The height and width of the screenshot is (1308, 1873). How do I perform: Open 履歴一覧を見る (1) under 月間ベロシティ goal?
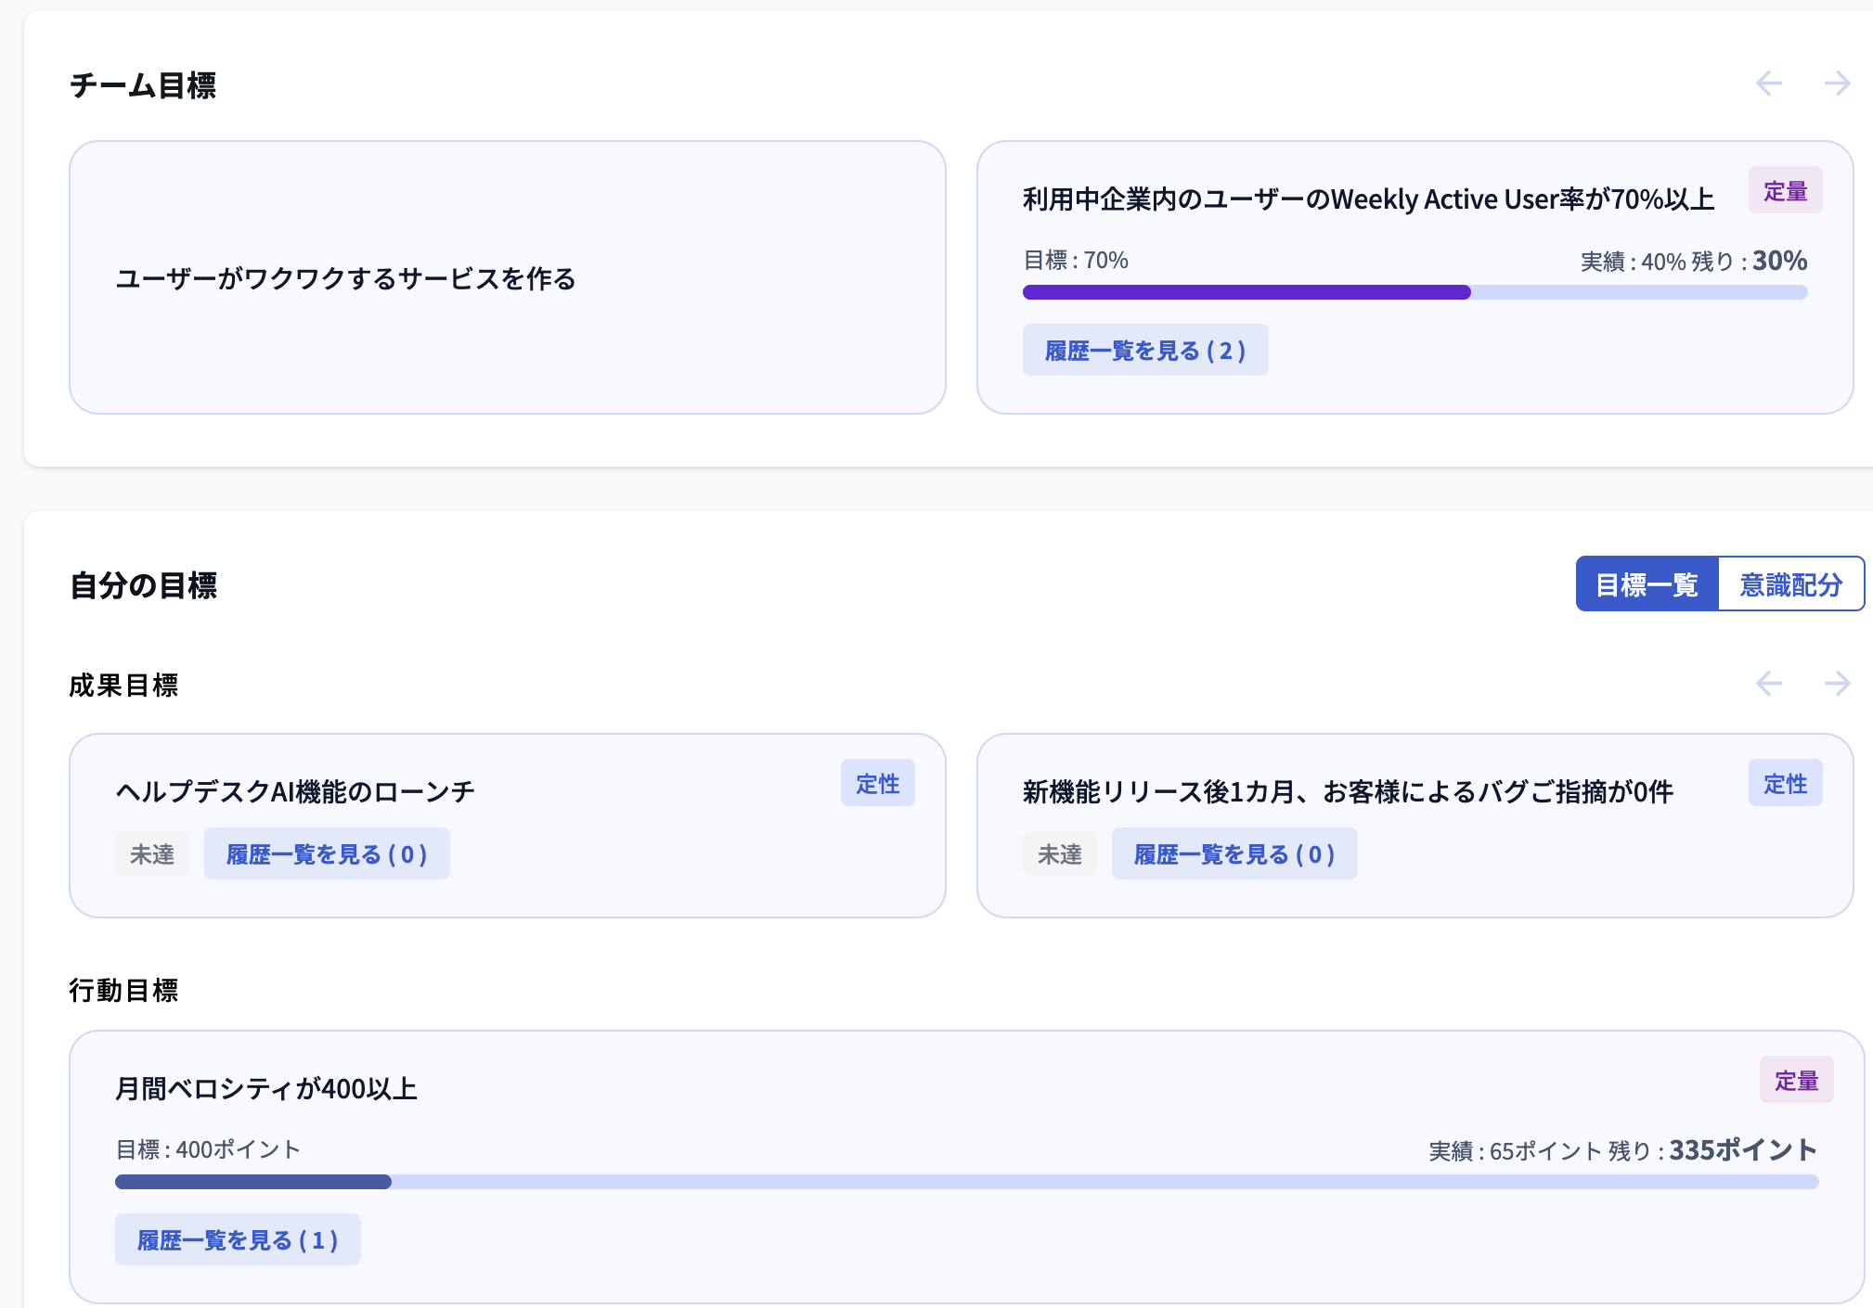click(238, 1239)
